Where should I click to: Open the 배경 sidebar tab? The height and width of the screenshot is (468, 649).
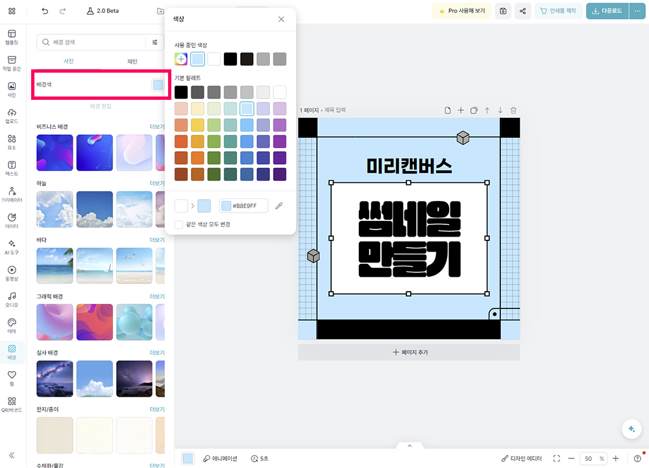tap(12, 352)
